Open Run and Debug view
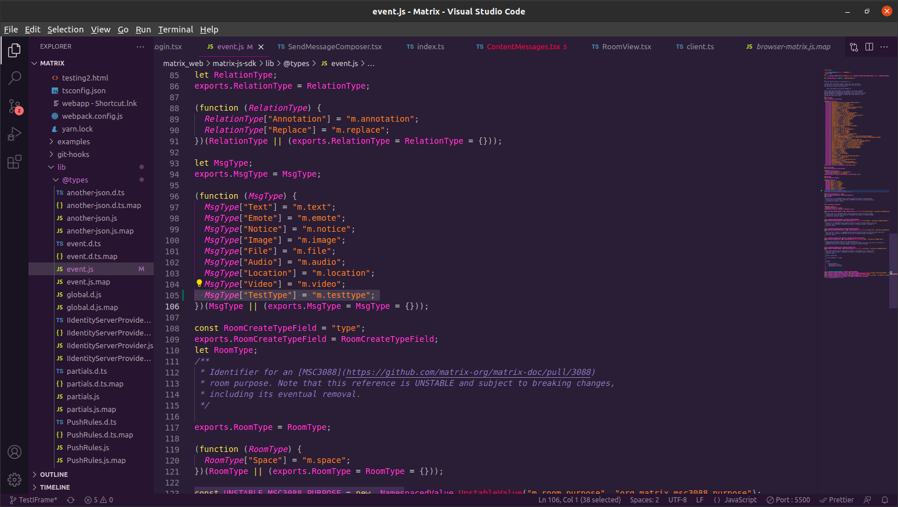This screenshot has width=898, height=507. tap(15, 134)
